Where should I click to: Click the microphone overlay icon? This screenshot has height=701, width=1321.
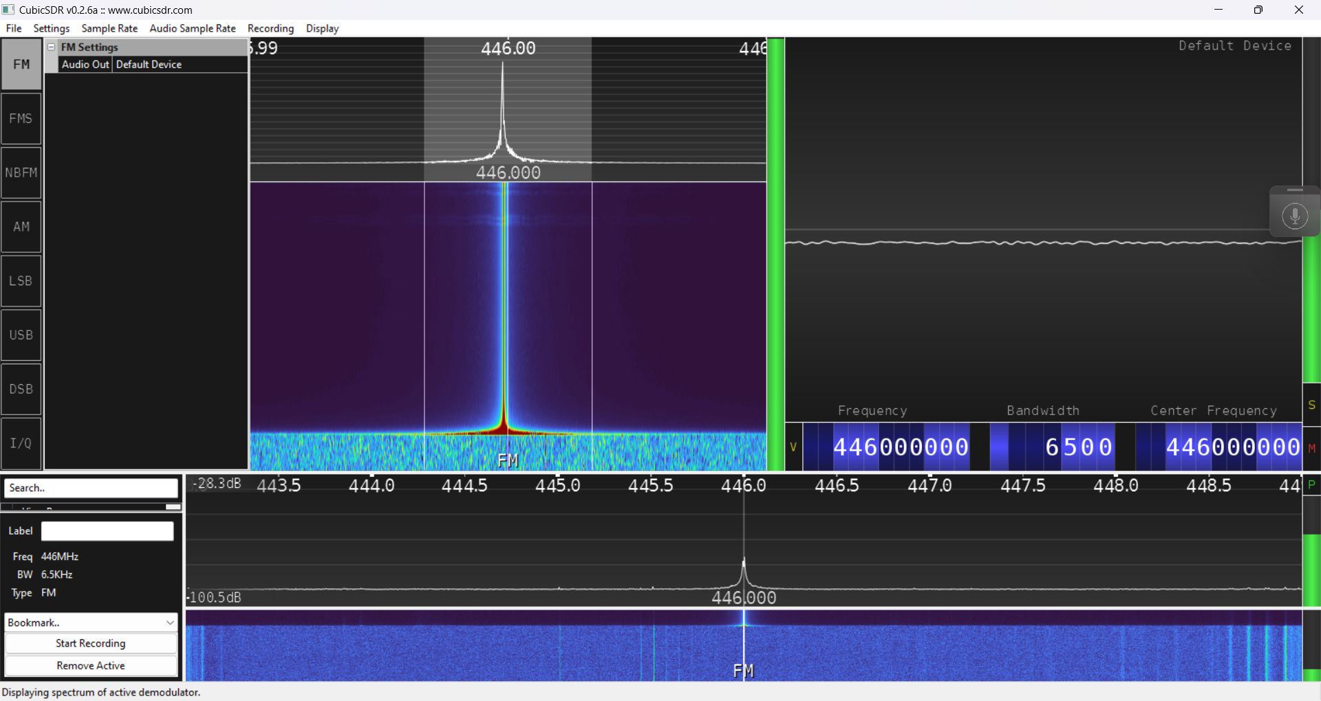(1296, 215)
